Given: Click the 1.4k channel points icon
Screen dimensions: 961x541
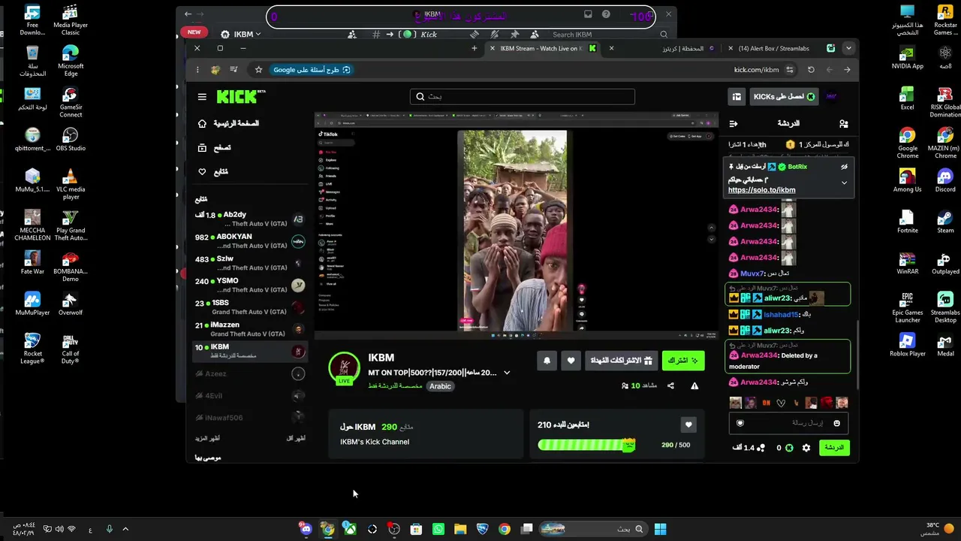Looking at the screenshot, I should click(761, 448).
